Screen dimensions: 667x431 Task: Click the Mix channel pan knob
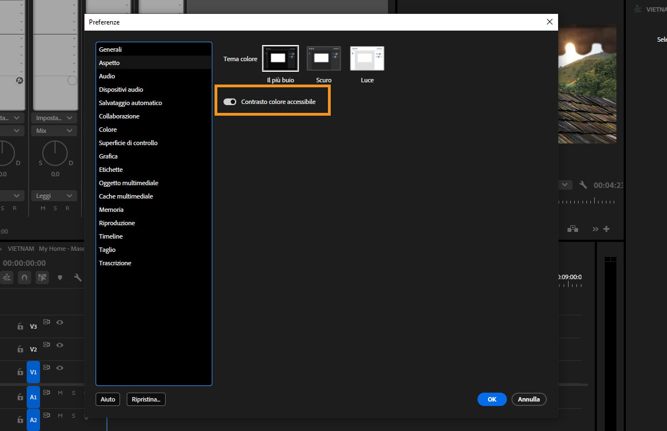[55, 153]
